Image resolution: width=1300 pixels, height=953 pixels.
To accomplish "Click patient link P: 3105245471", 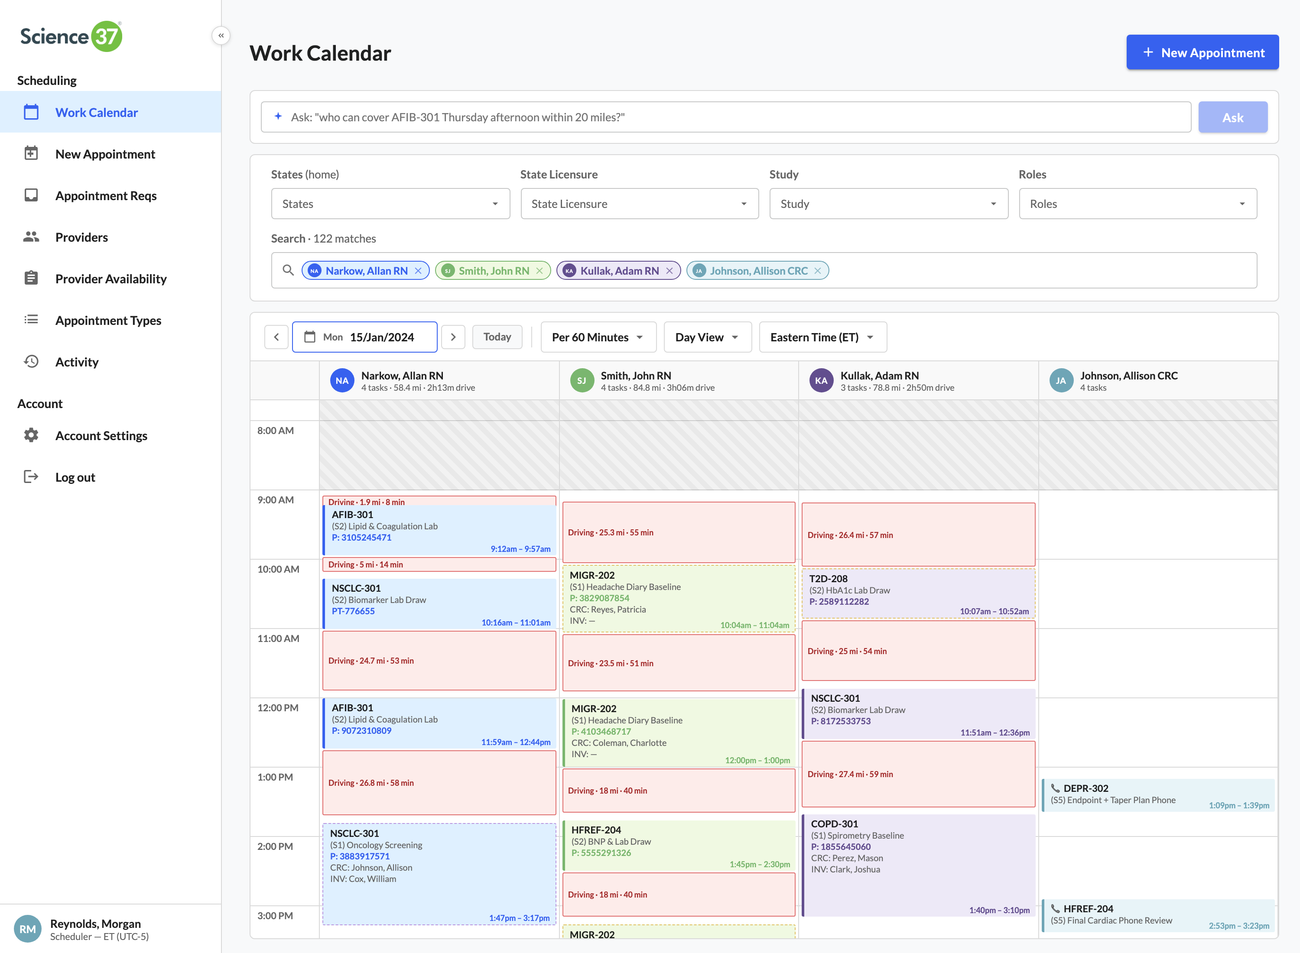I will point(361,537).
